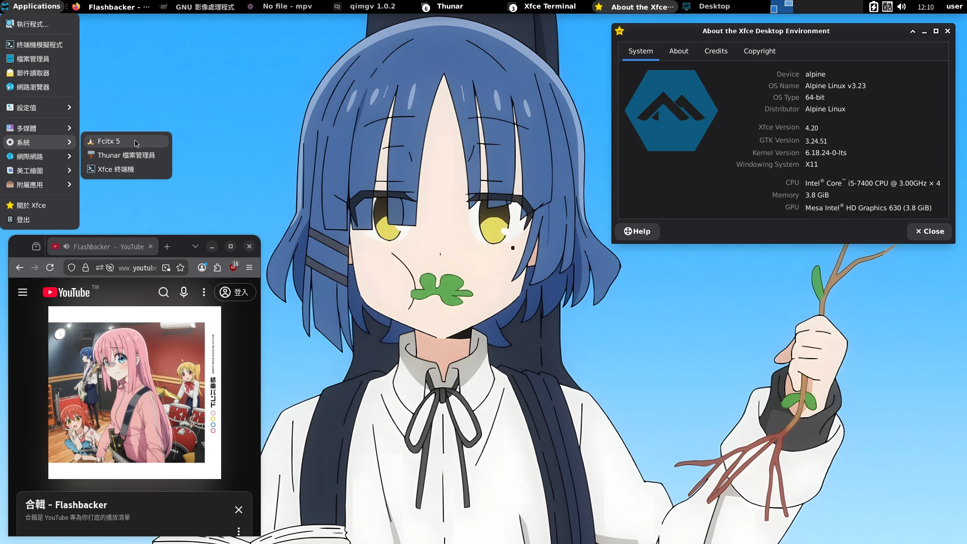Open the uBlock Origin extension icon
The image size is (967, 544).
(233, 267)
